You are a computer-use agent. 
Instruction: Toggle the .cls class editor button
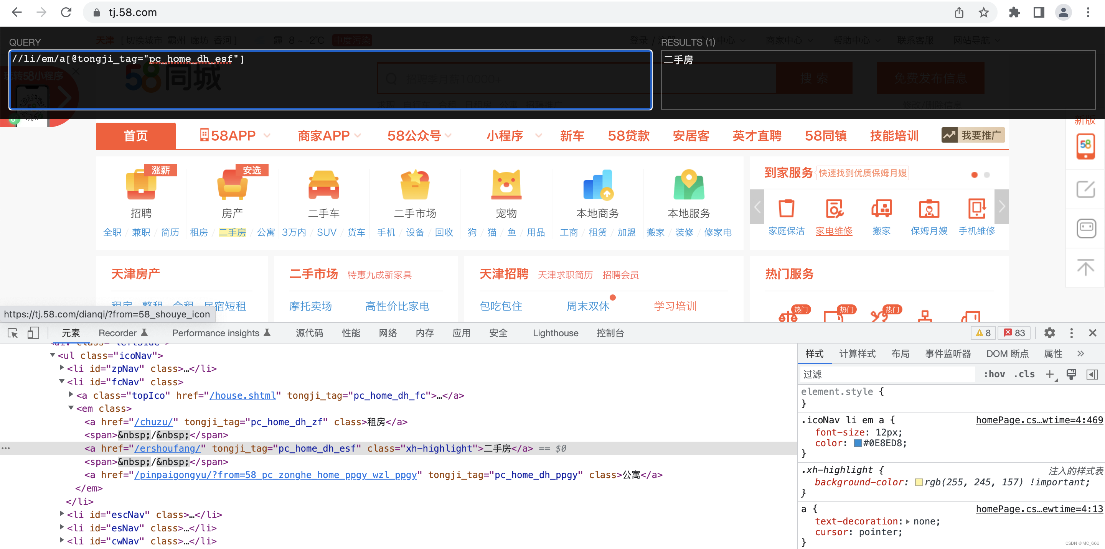pyautogui.click(x=1024, y=374)
